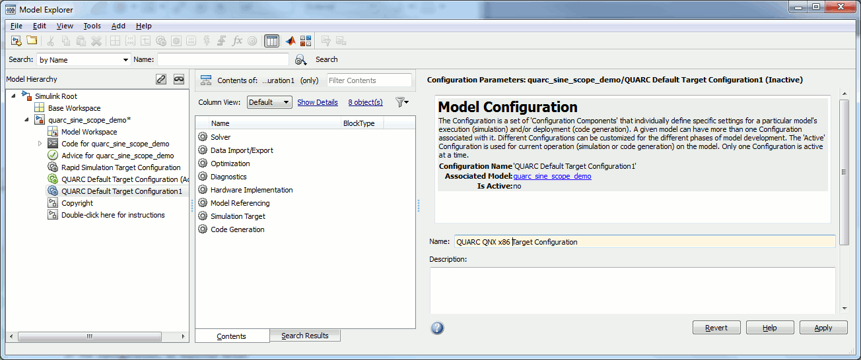The width and height of the screenshot is (861, 360).
Task: Open the Simulink Library Browser icon
Action: click(306, 41)
